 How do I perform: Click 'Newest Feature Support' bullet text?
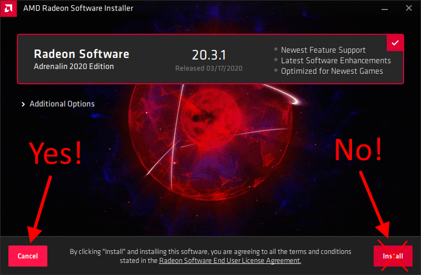pyautogui.click(x=323, y=50)
